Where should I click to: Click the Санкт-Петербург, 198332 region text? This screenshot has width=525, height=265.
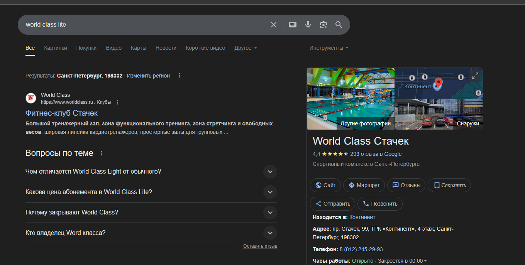(90, 76)
